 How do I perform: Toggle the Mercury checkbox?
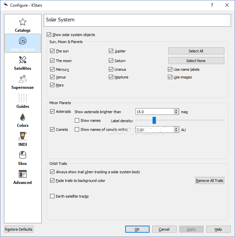[x=52, y=69]
